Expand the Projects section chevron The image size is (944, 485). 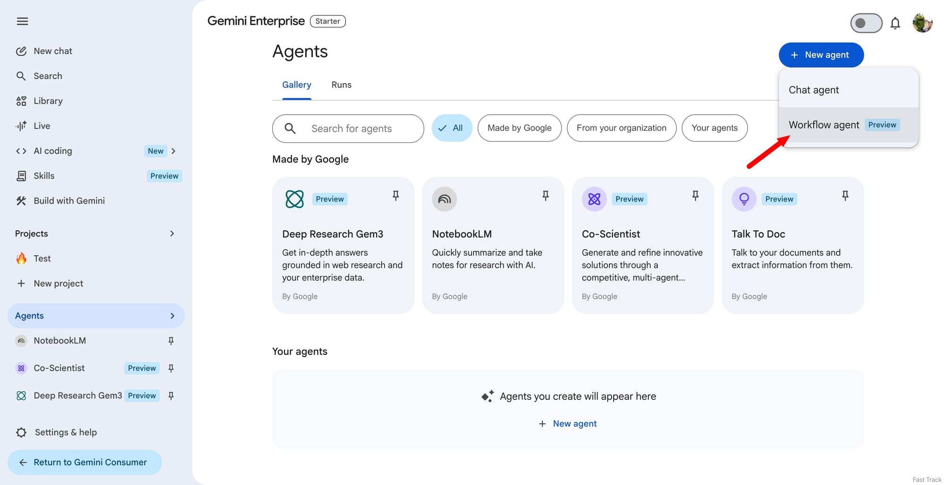[x=172, y=234]
